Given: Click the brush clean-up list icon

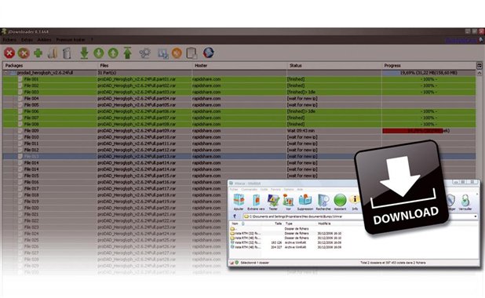Looking at the screenshot, I should [53, 53].
